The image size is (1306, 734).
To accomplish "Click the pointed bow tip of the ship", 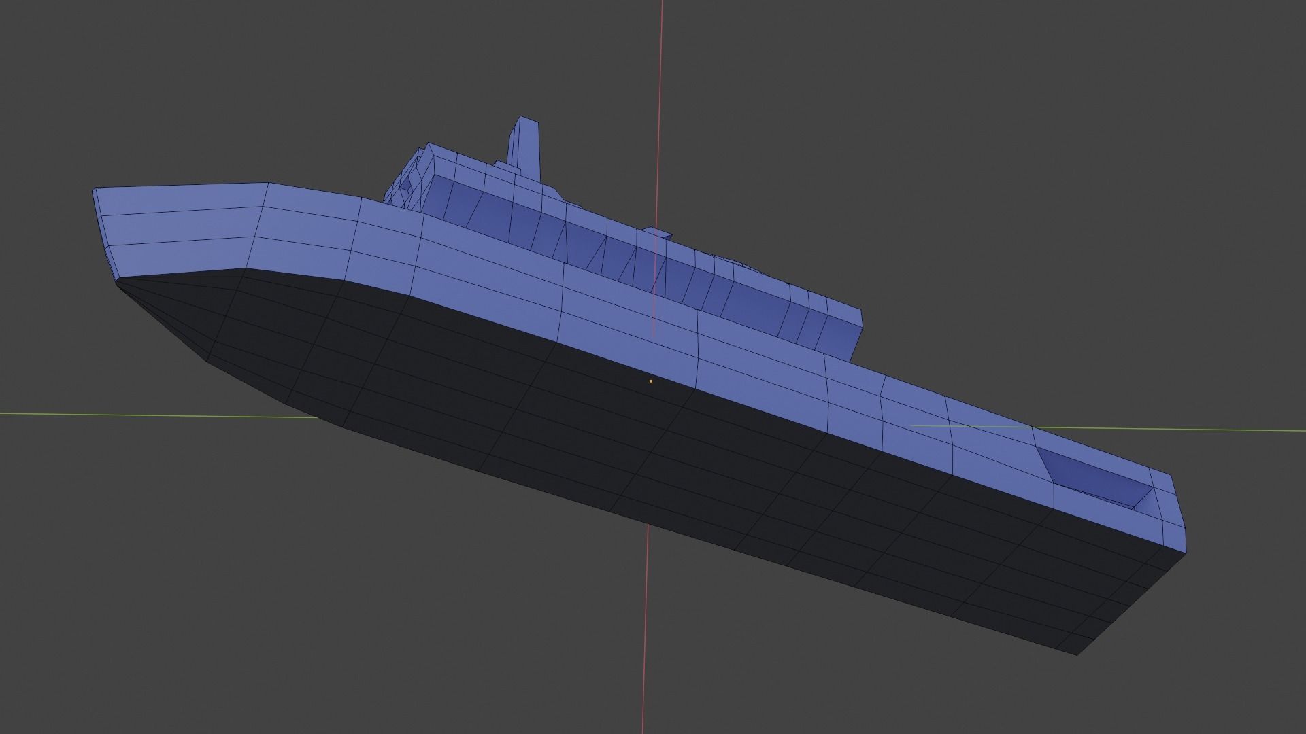I will point(95,193).
